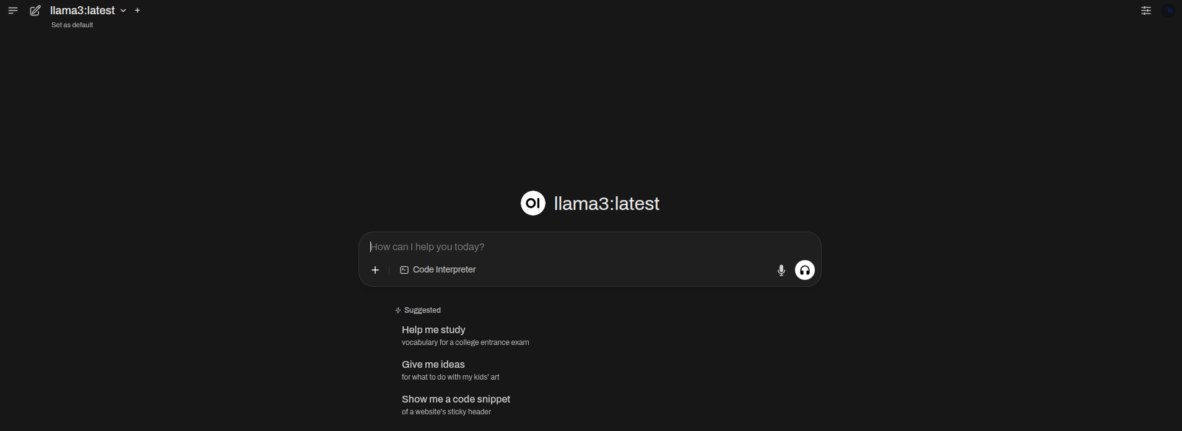This screenshot has width=1182, height=431.
Task: Toggle the Code Interpreter option
Action: coord(438,270)
